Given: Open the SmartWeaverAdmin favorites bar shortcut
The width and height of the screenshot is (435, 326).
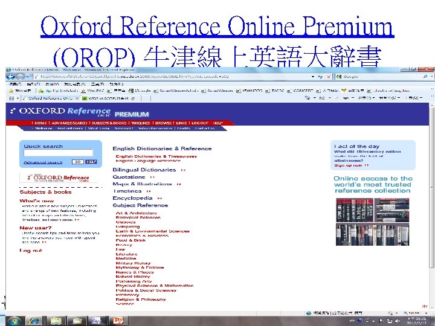Looking at the screenshot, I should pyautogui.click(x=176, y=91).
